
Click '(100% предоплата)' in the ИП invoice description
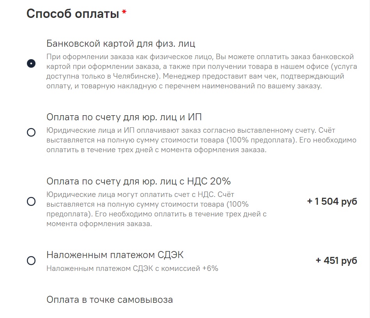click(262, 140)
